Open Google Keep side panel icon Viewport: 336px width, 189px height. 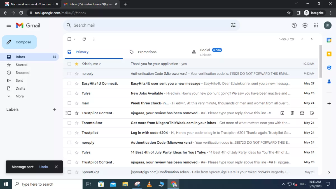329,54
